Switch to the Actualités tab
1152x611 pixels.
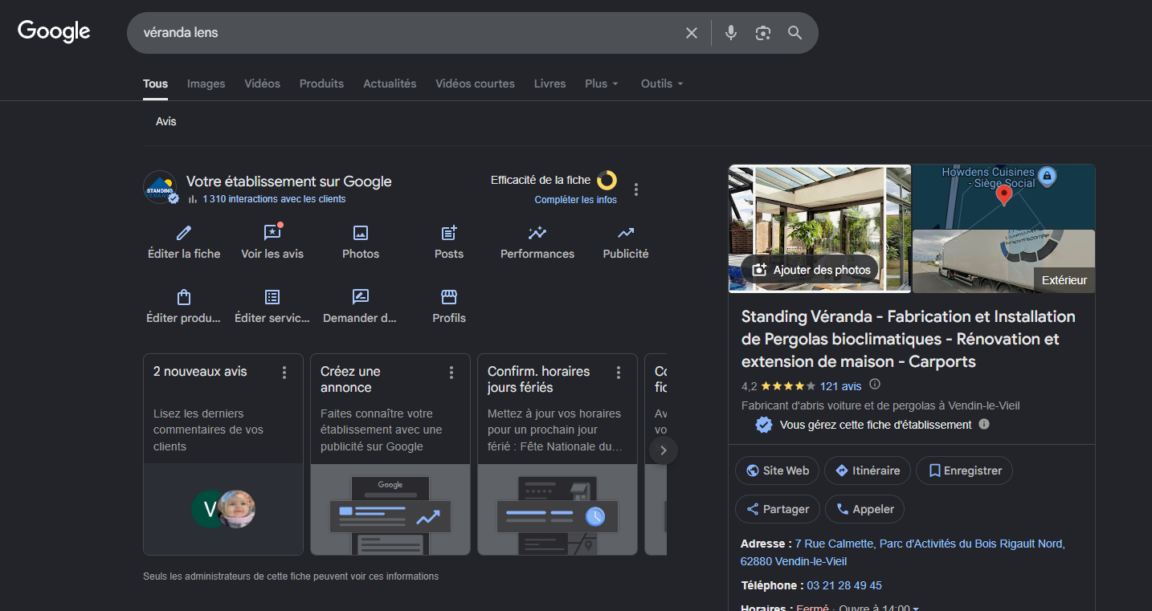tap(390, 84)
